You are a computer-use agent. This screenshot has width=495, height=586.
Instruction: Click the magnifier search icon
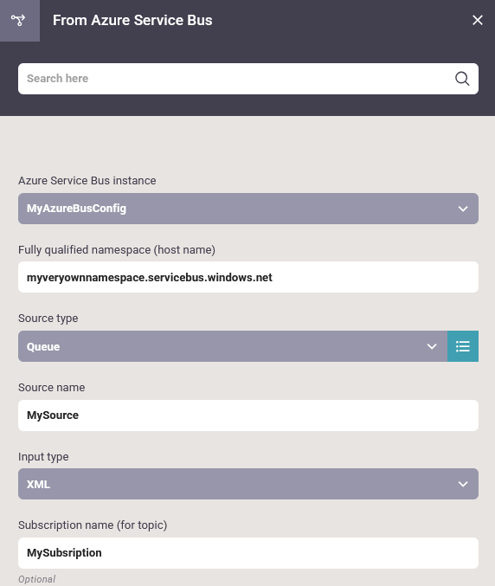(x=462, y=79)
